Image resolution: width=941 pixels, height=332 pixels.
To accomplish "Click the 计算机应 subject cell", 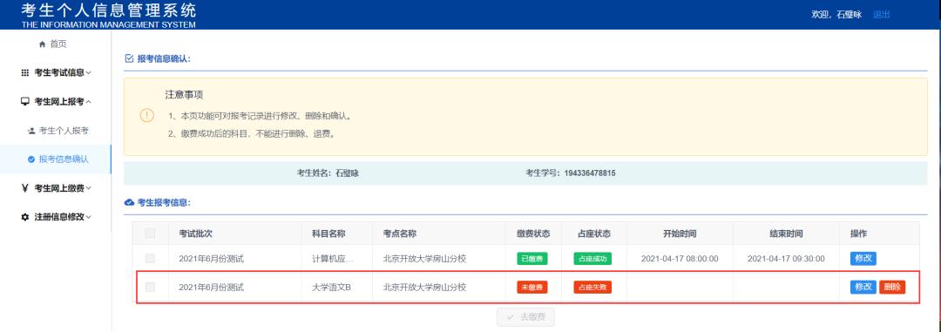I will (333, 259).
